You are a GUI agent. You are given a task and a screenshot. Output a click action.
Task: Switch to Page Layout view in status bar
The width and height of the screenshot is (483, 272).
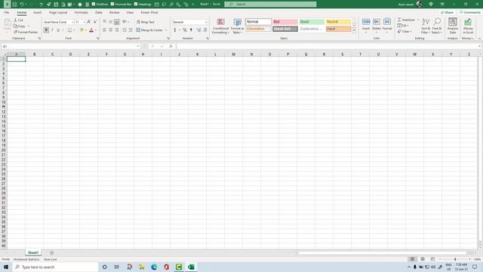[x=423, y=259]
